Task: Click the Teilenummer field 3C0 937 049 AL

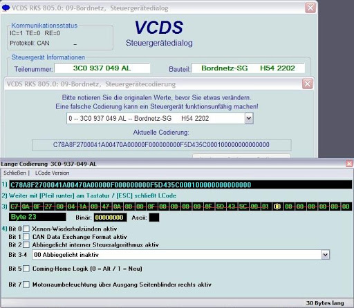Action: point(102,68)
